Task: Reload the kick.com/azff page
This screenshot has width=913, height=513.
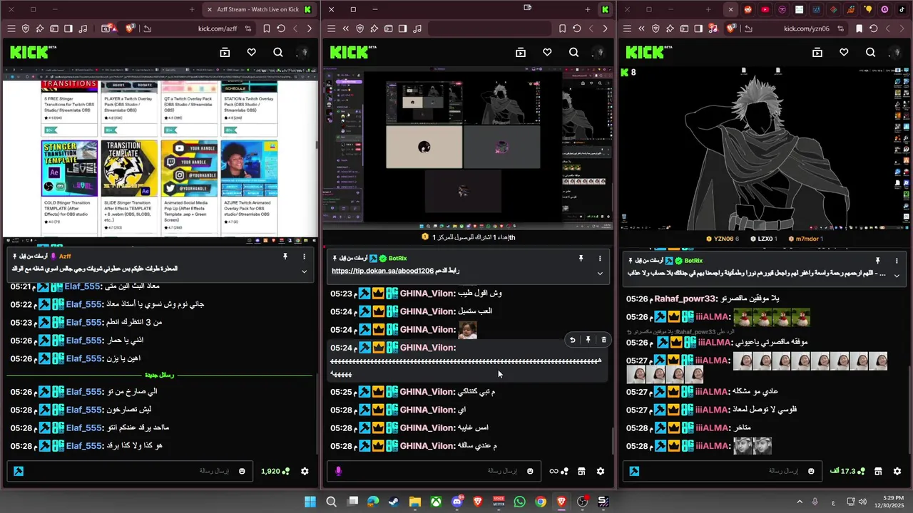Action: [x=281, y=28]
